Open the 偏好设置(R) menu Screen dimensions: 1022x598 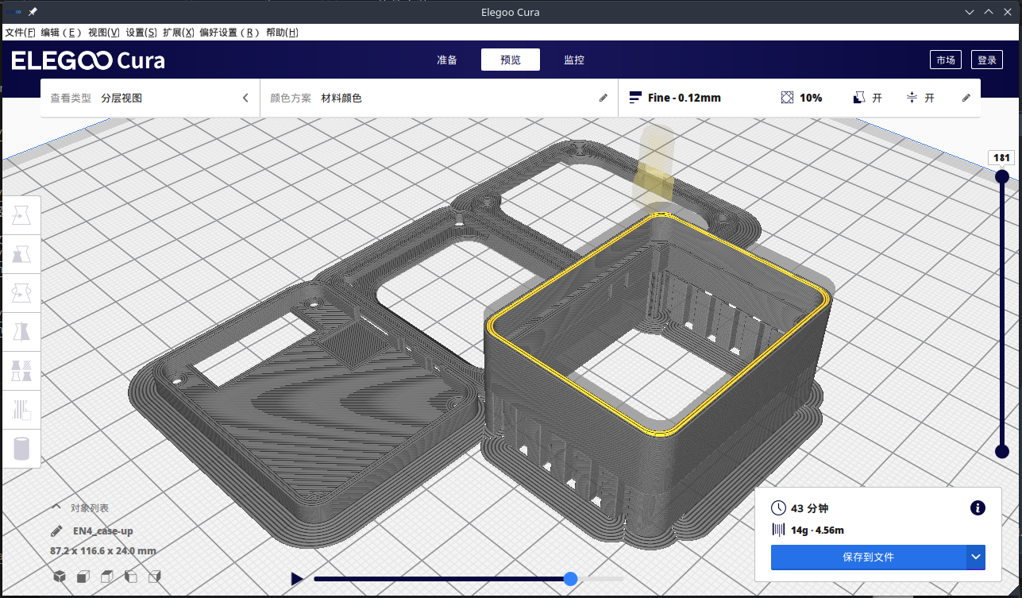click(x=229, y=33)
